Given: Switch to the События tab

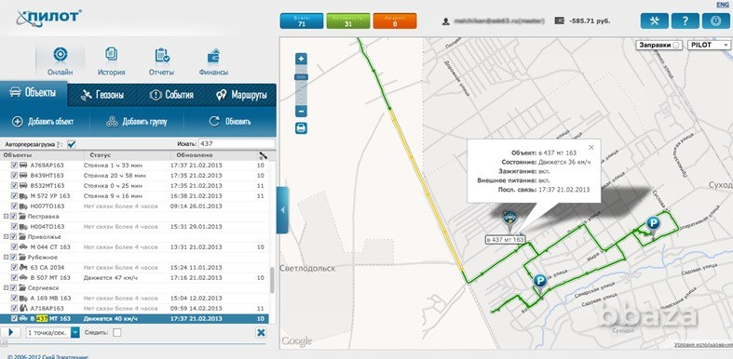Looking at the screenshot, I should (171, 95).
